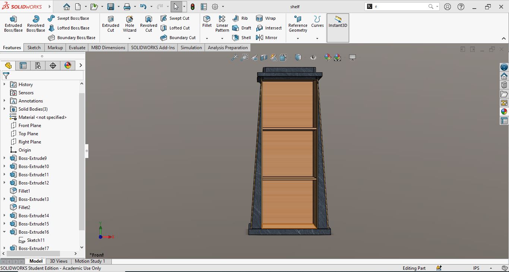Open the DisplayManager appearance tab
The image size is (509, 272).
(x=68, y=66)
